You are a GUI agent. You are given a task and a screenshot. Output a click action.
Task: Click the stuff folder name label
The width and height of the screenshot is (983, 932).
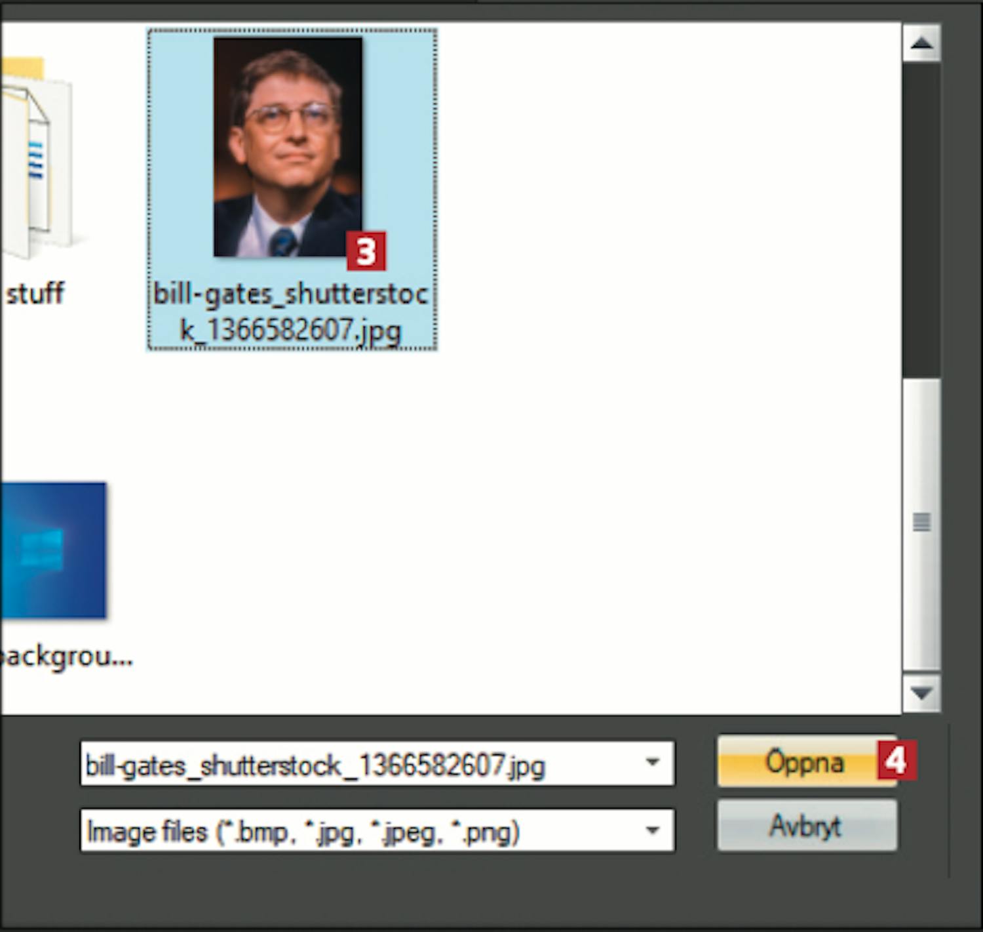coord(35,293)
